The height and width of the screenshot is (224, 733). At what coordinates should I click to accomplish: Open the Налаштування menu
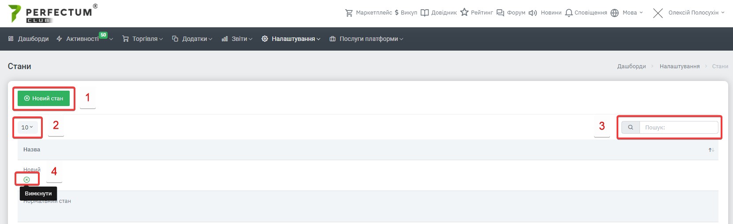tap(291, 39)
